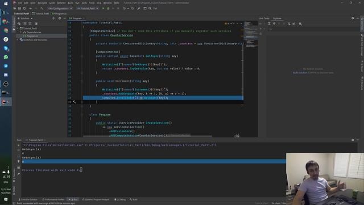
Task: Open the File menu
Action: tap(20, 3)
